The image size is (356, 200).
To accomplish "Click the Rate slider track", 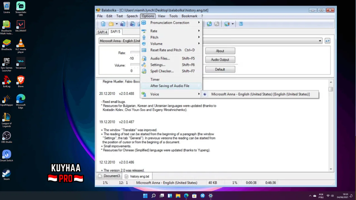I will [135, 52].
